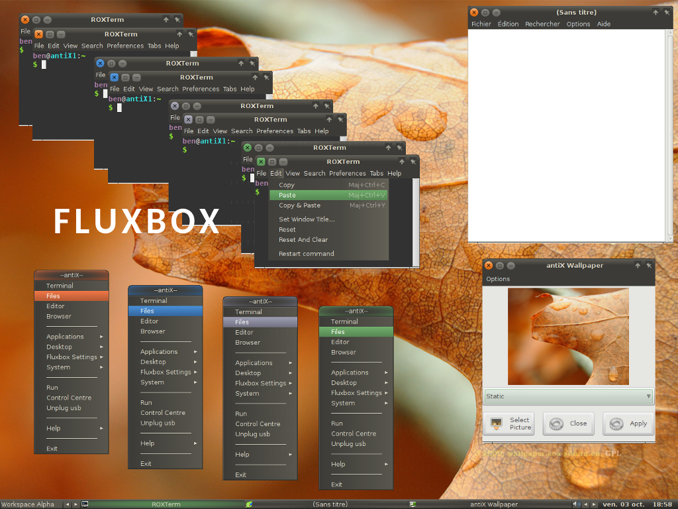Click Workspace Alpha label in the taskbar
Screen dimensions: 678x509
(27, 504)
